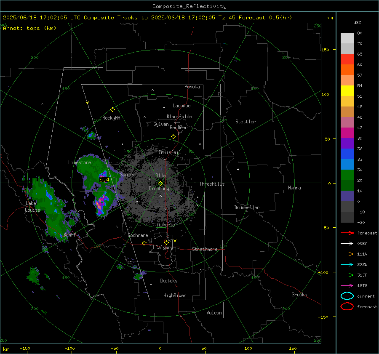Viewport: 379px width, 354px height.
Task: Click the Stettler city label
Action: (x=246, y=122)
